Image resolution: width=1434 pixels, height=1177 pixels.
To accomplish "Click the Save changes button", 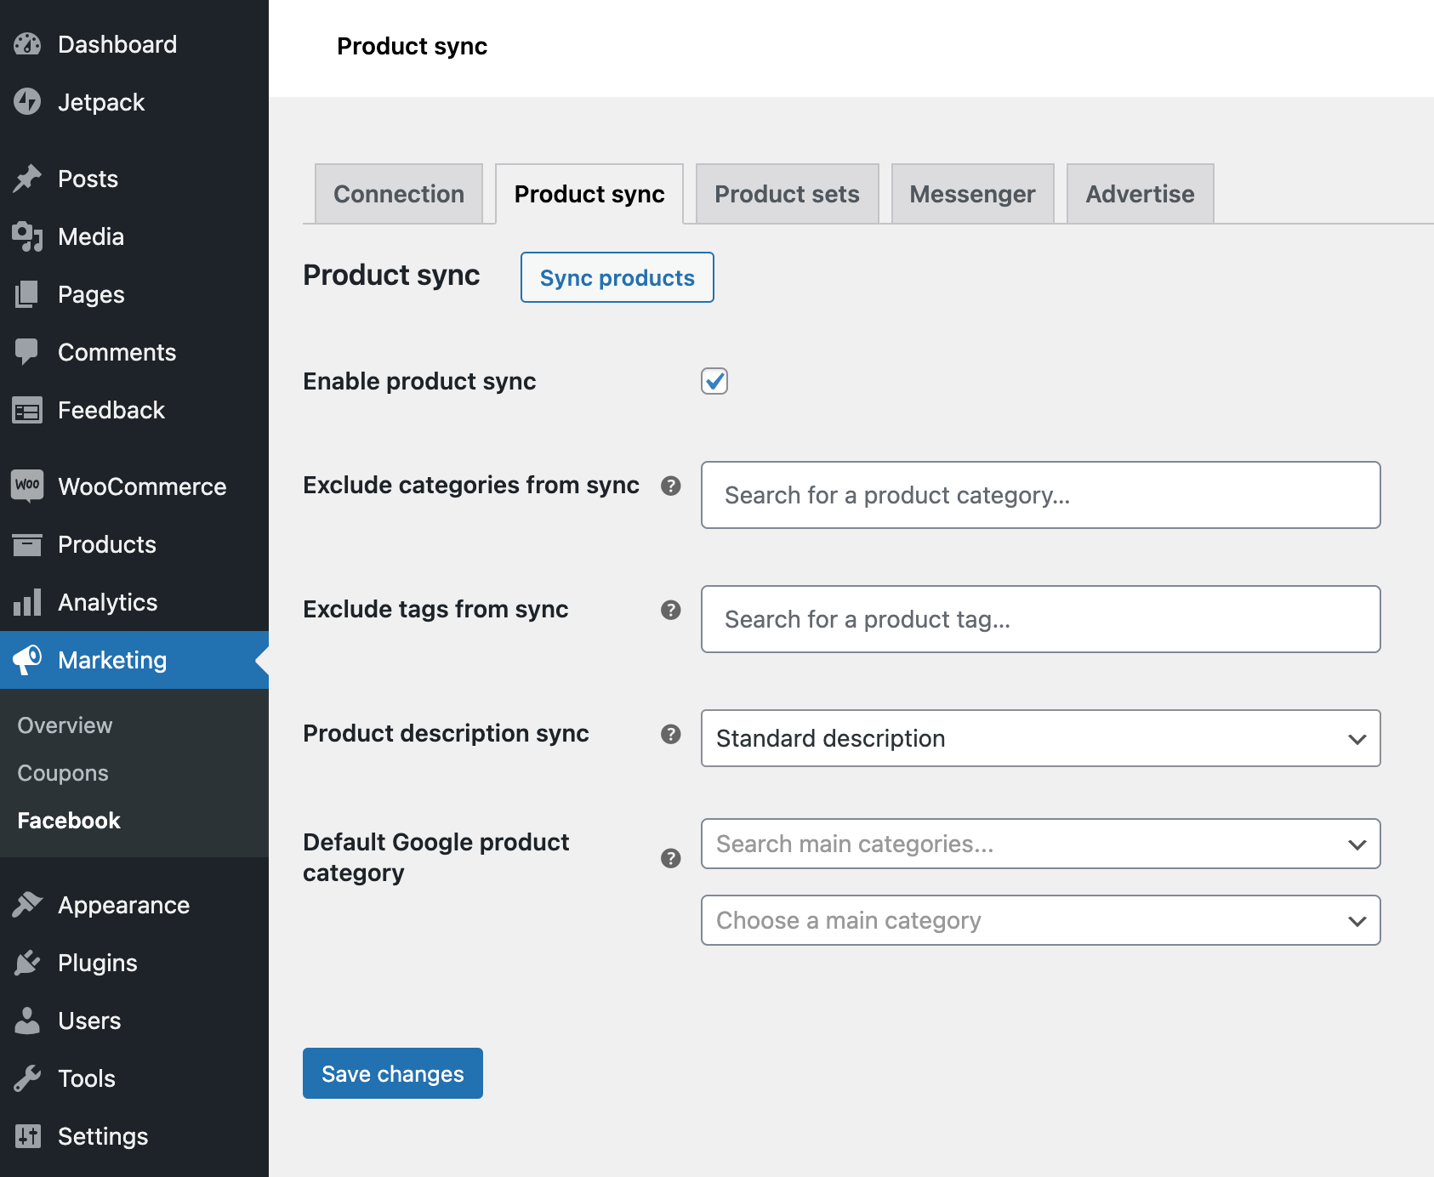I will (392, 1073).
